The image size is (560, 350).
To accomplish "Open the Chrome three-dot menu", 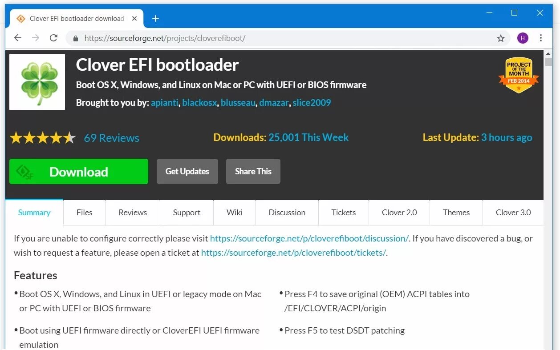I will click(541, 38).
